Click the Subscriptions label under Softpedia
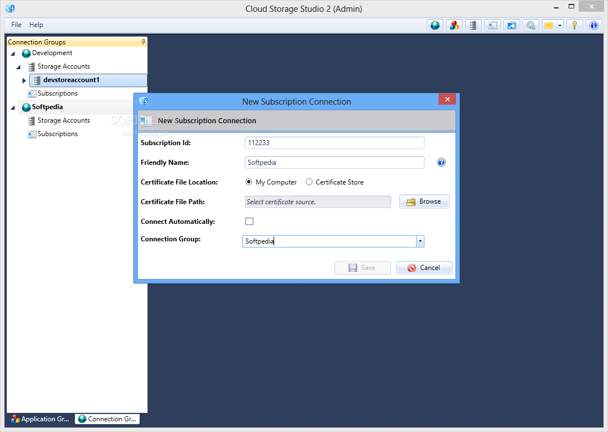Viewport: 608px width, 432px height. tap(57, 134)
